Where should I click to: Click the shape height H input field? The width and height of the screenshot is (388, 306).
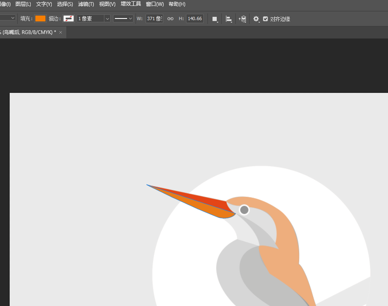195,18
